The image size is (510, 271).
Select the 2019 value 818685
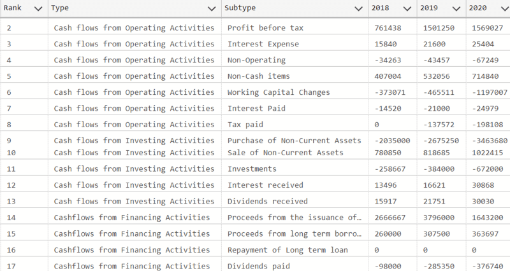point(437,153)
